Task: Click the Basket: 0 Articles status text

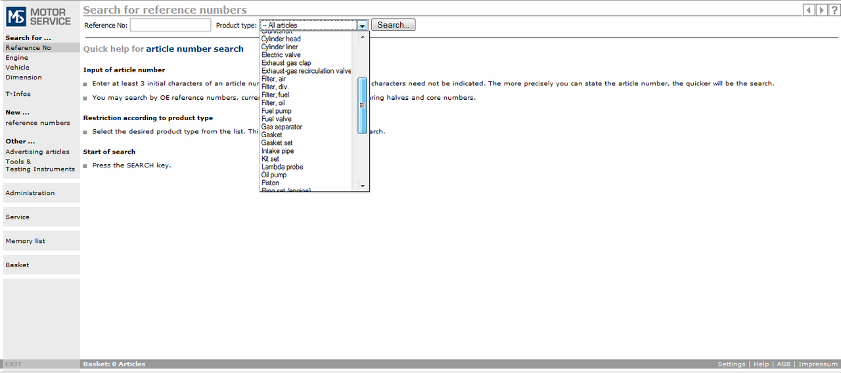Action: point(114,364)
